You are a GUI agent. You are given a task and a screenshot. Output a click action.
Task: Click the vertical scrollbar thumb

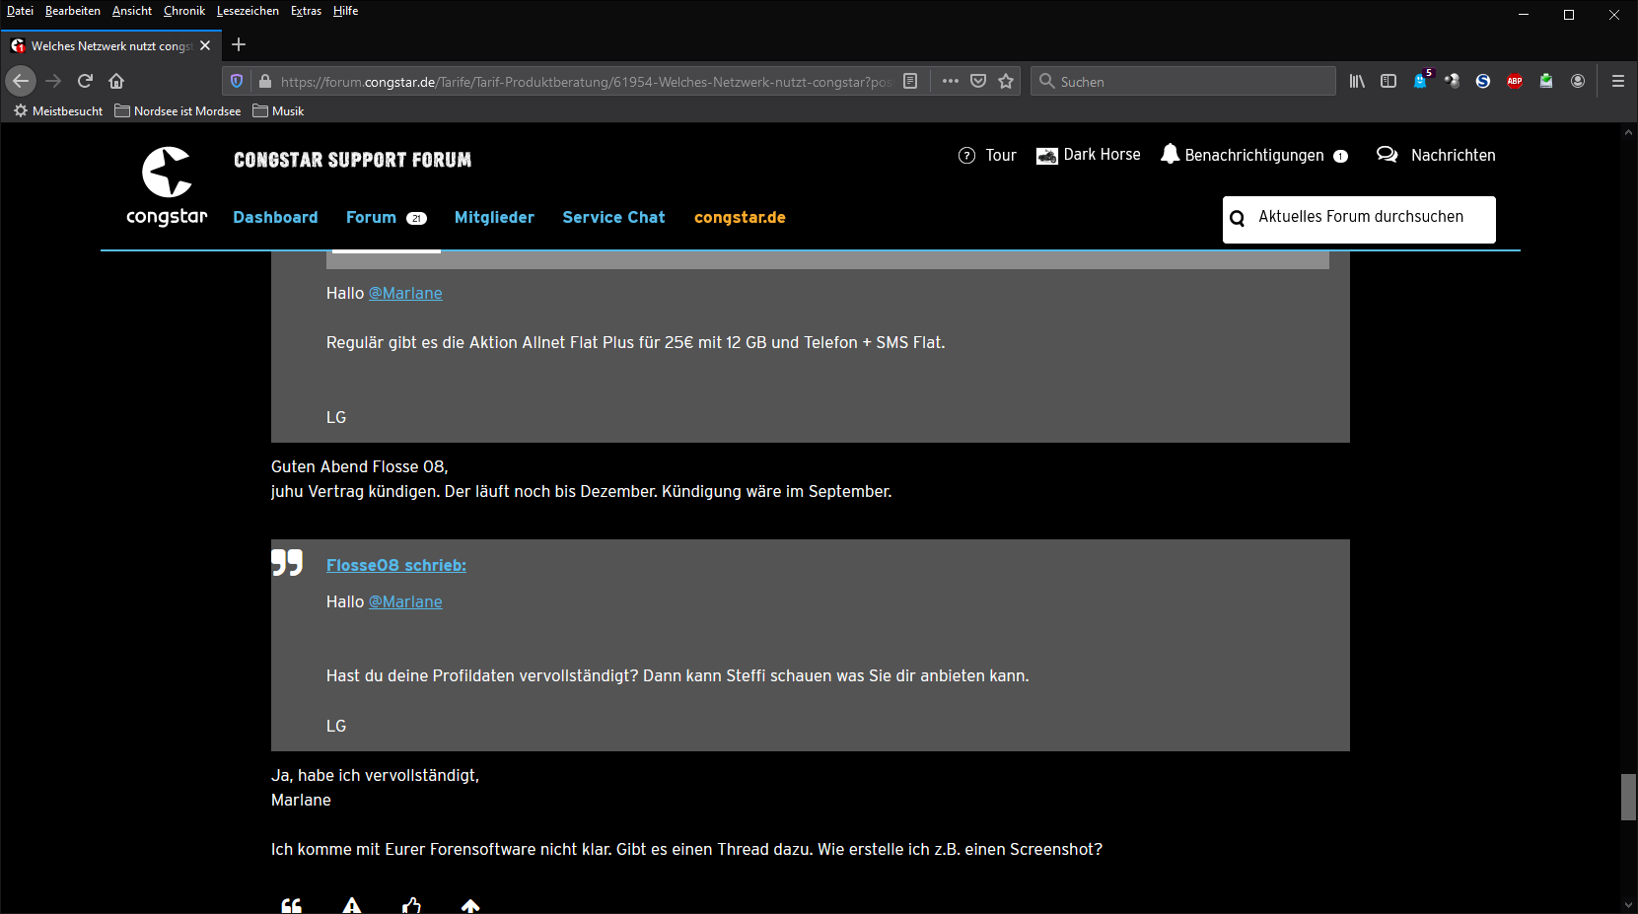tap(1627, 797)
